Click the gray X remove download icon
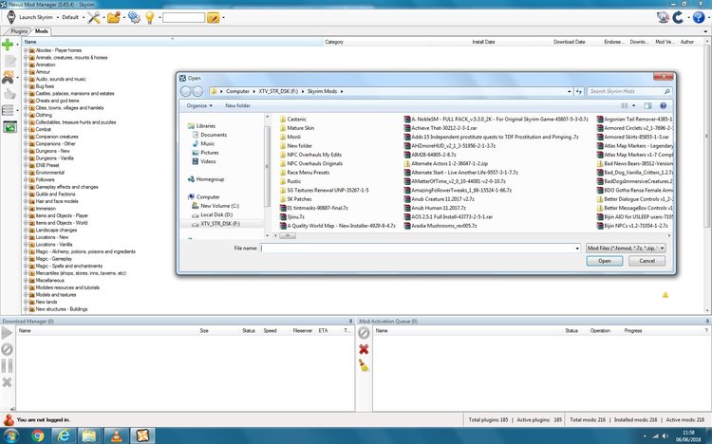The height and width of the screenshot is (444, 712). pyautogui.click(x=7, y=382)
